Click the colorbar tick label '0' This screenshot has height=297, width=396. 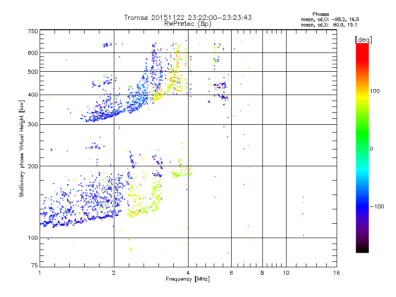371,149
